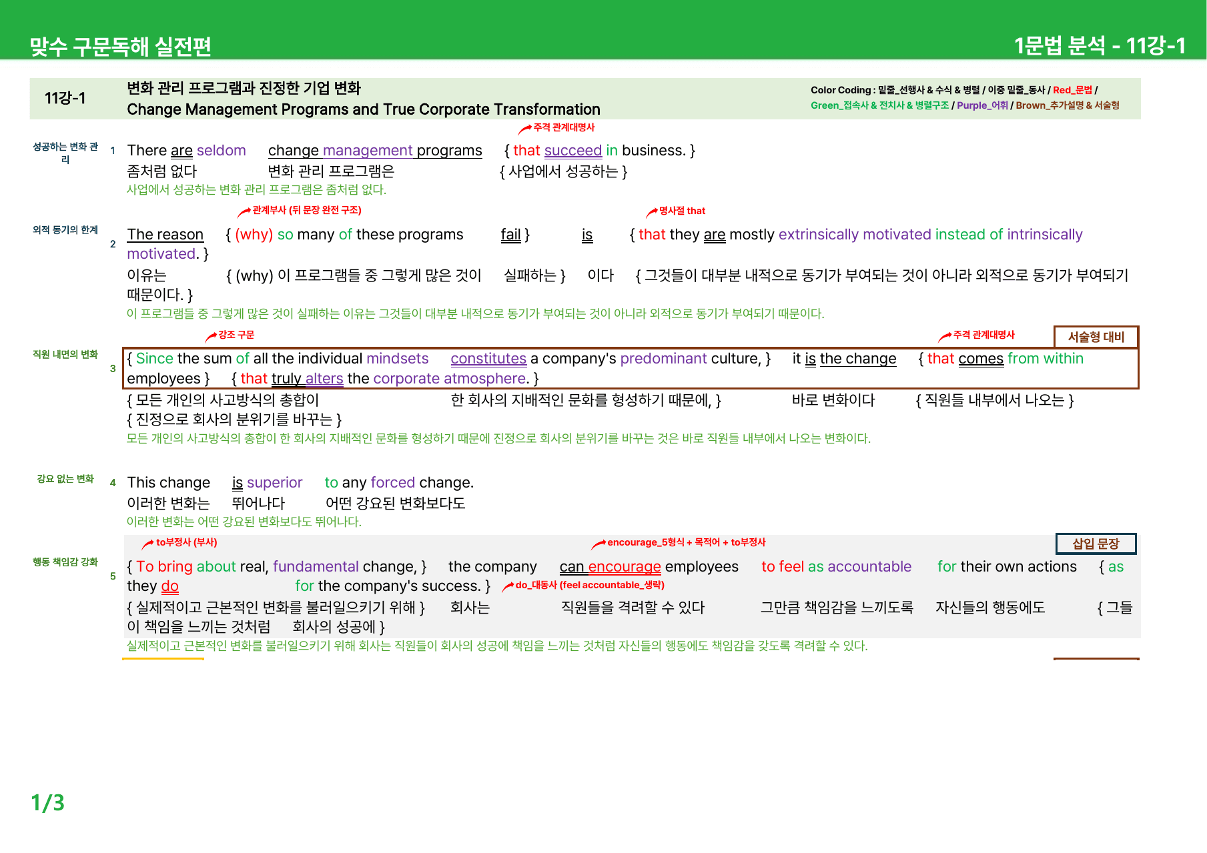Viewport: 1207px width, 853px height.
Task: Click the translation '사업에서 성공하는 변화 관리 프로그램은 좀처럼 없다.'
Action: pos(257,189)
